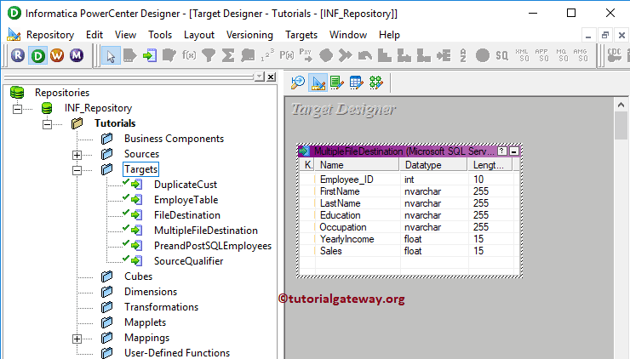Click the APP SQ toolbar icon
The height and width of the screenshot is (359, 630).
[541, 55]
